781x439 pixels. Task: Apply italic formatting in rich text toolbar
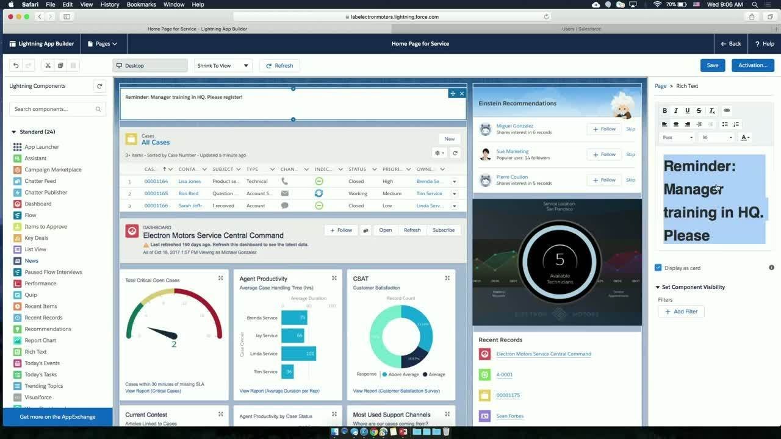pyautogui.click(x=676, y=110)
